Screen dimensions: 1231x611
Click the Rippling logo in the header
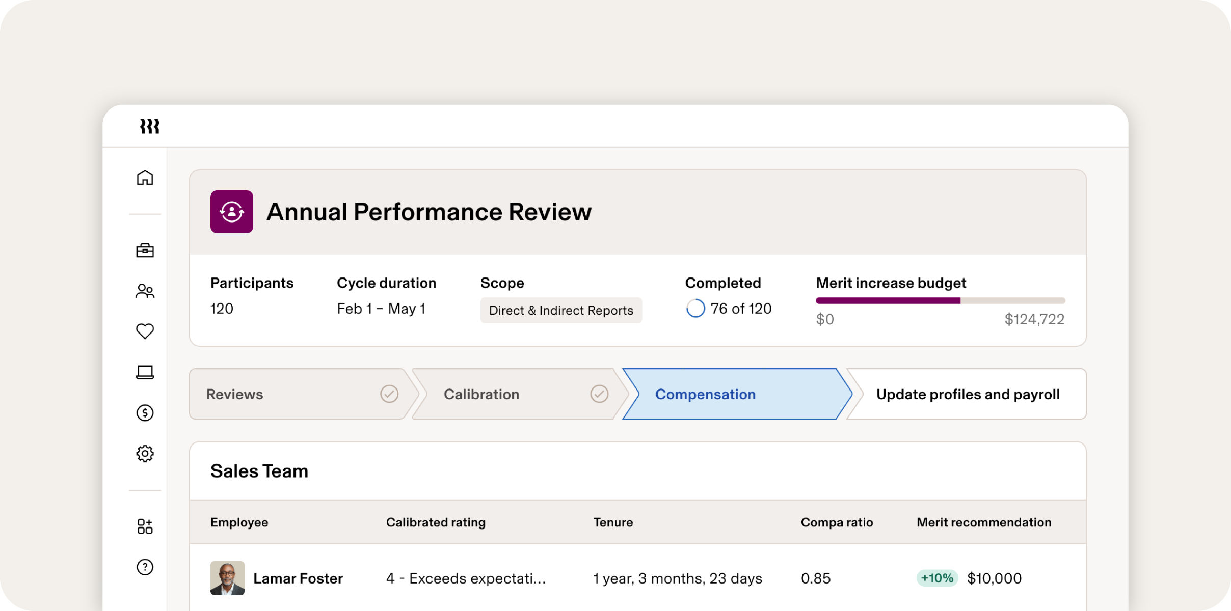[x=149, y=126]
